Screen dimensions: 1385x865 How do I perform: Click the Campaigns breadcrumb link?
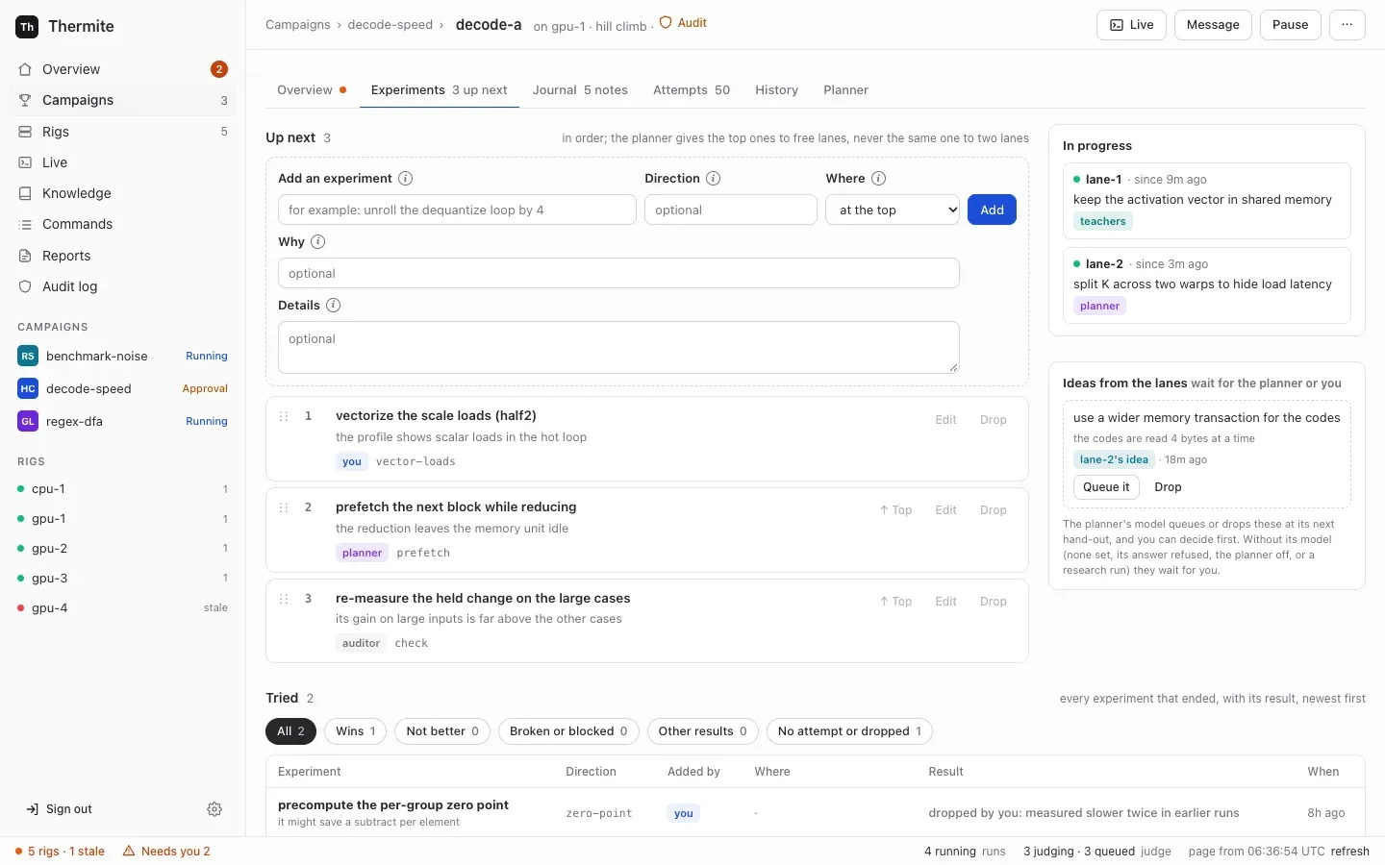coord(297,25)
